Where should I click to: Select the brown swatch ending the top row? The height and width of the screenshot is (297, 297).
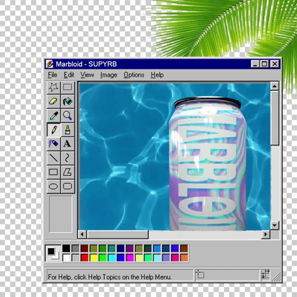(184, 248)
